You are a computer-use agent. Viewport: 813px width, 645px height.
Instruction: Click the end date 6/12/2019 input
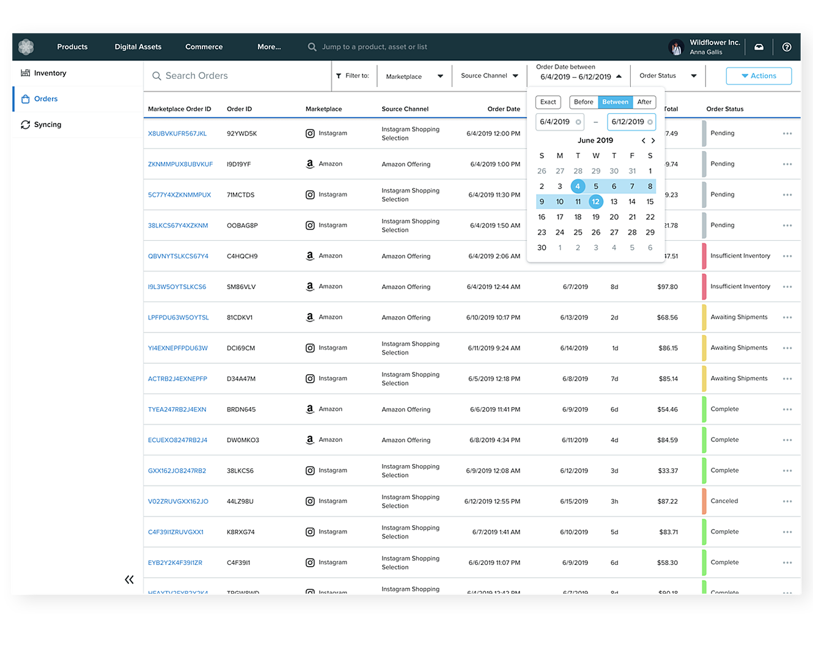[x=631, y=122]
